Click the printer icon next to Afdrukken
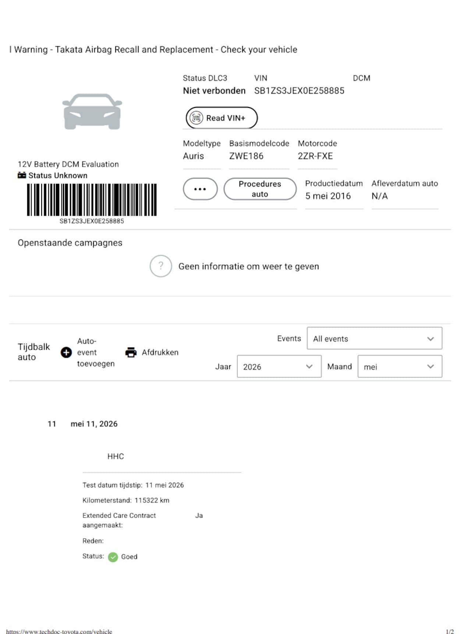This screenshot has height=634, width=471. click(x=131, y=353)
